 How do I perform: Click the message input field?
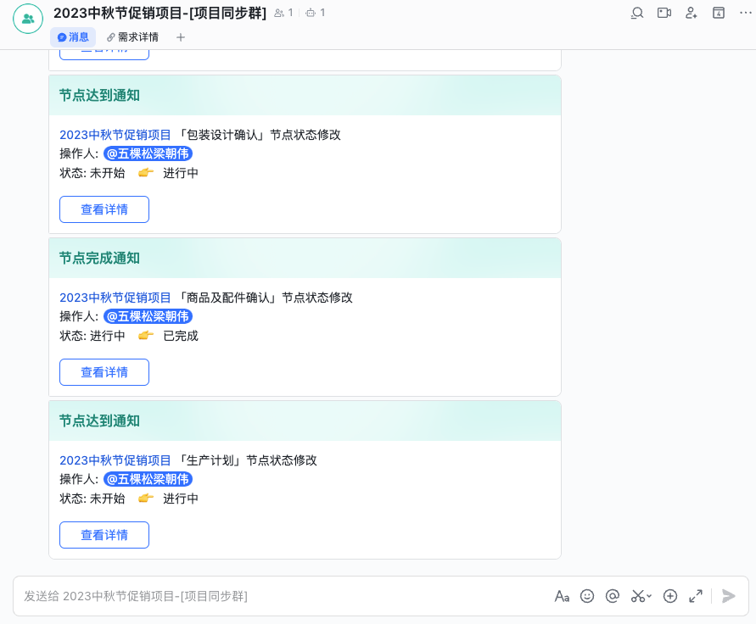coord(280,596)
